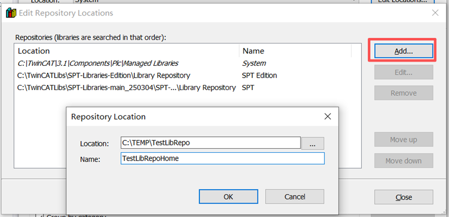
Task: Click the Move up button
Action: 403,140
